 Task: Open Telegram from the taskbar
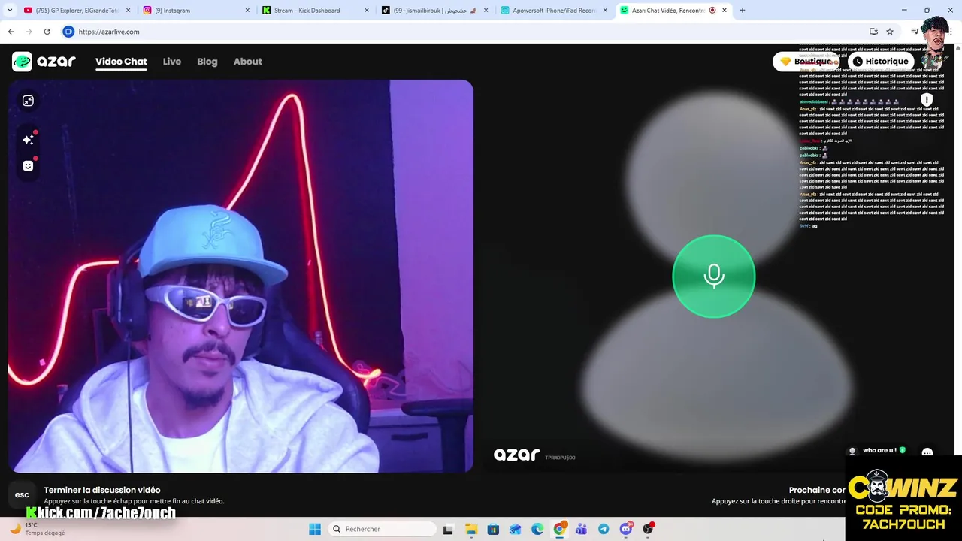click(x=604, y=529)
